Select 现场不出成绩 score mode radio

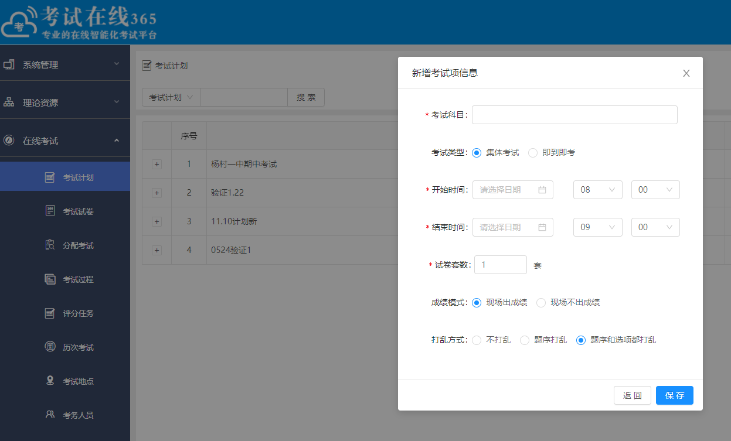[x=541, y=303]
